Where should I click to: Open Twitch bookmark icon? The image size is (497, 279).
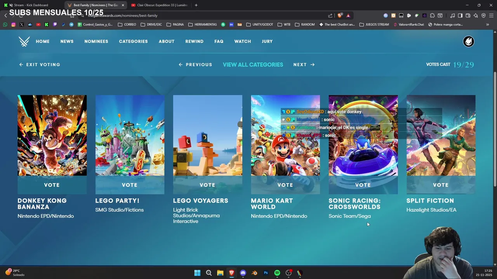[x=55, y=24]
